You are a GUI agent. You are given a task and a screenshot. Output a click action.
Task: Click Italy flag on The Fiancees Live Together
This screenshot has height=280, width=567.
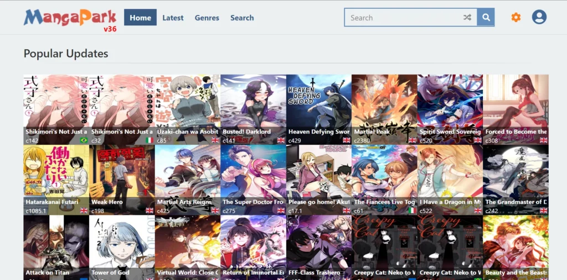pos(412,210)
